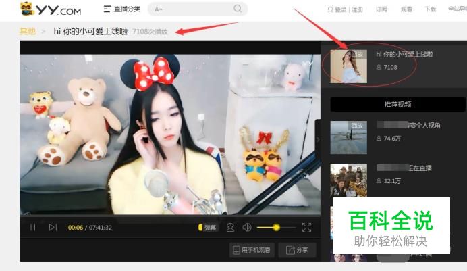Skip to the next video
Screen dimensions: 467x271
(53, 228)
